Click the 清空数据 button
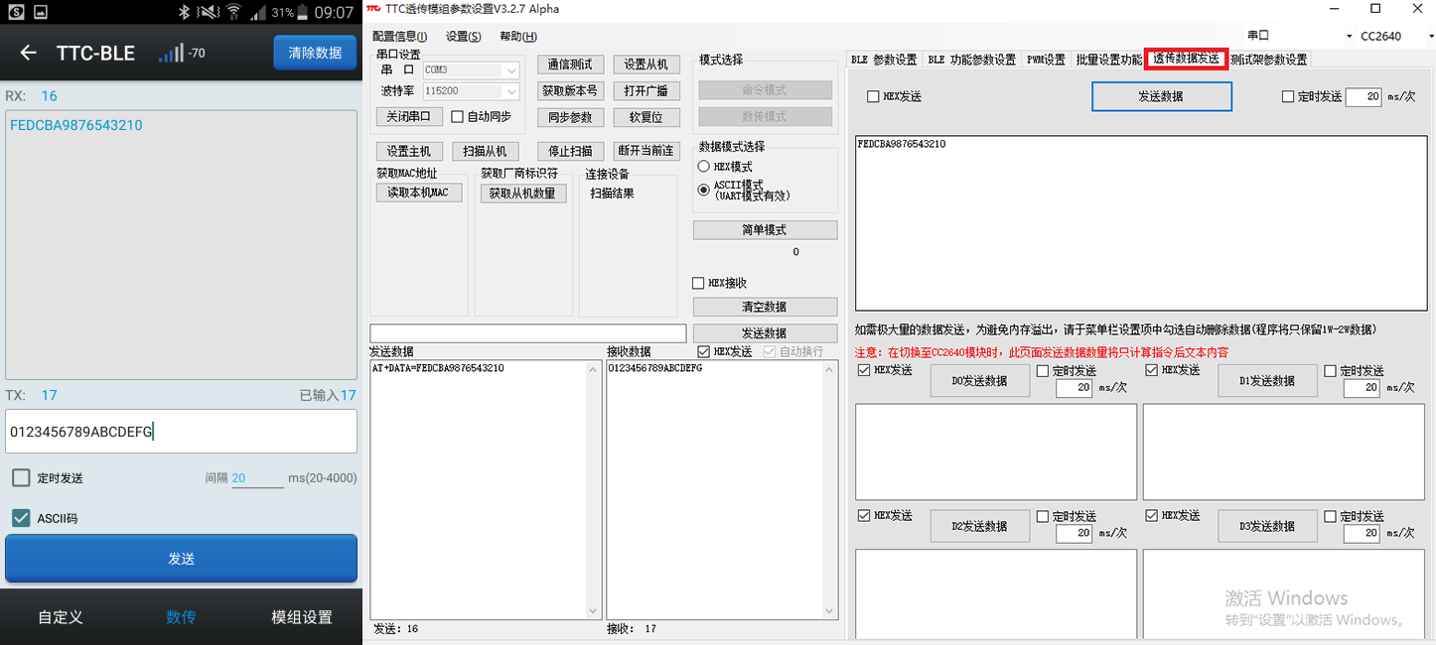Viewport: 1436px width, 645px height. tap(765, 307)
